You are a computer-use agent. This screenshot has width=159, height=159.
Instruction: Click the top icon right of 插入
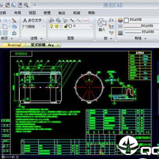tap(111, 20)
